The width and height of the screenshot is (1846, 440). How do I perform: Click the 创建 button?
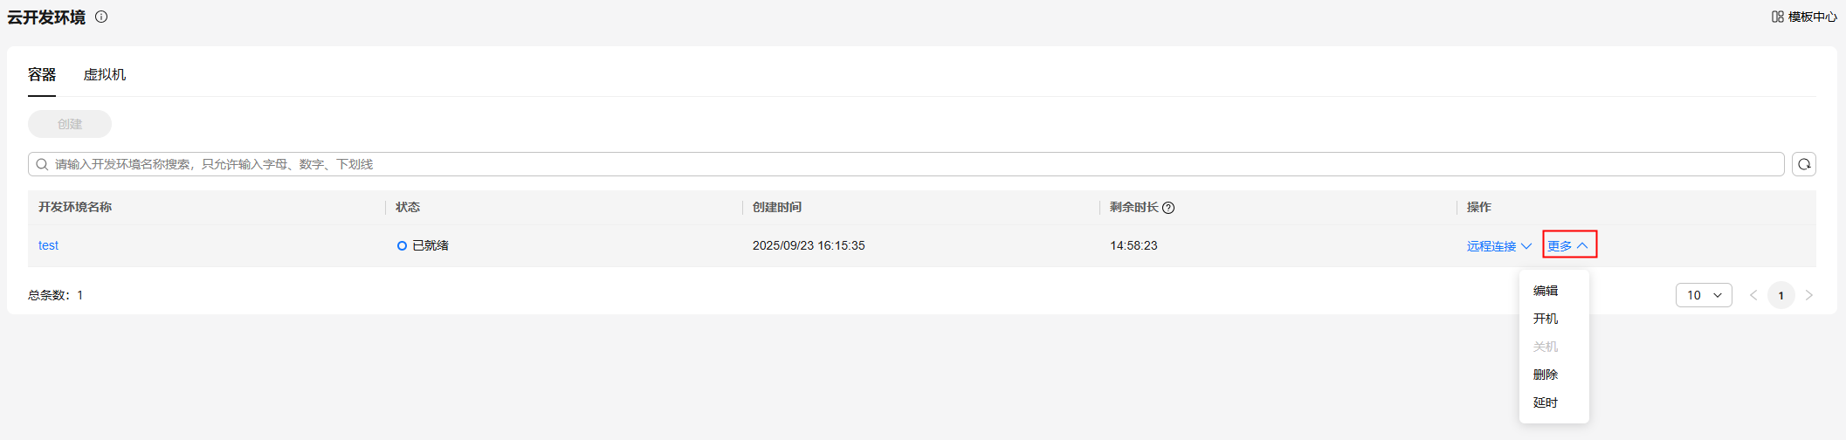[70, 124]
